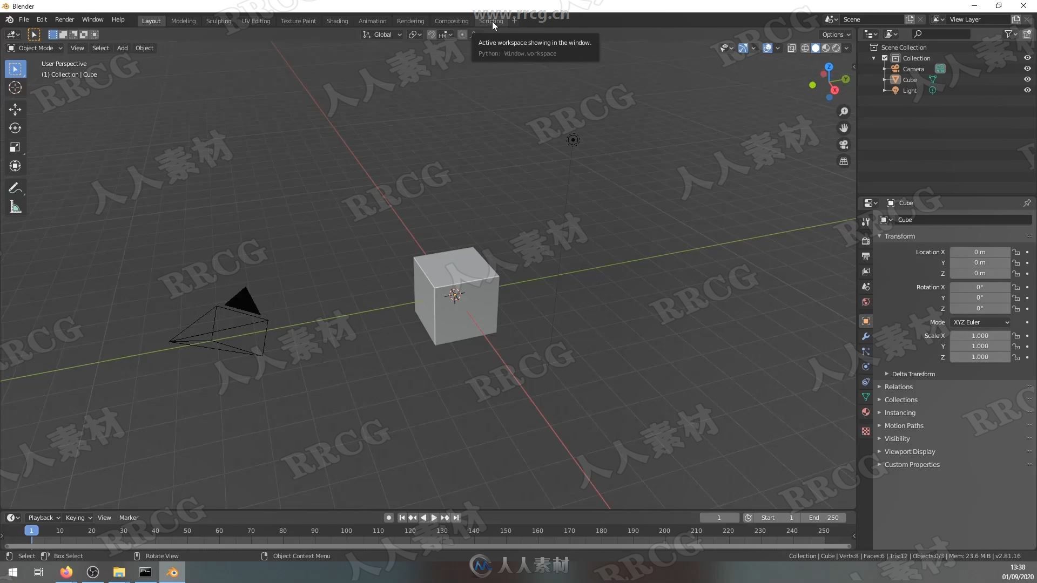1037x583 pixels.
Task: Select the Move tool in toolbar
Action: click(16, 108)
